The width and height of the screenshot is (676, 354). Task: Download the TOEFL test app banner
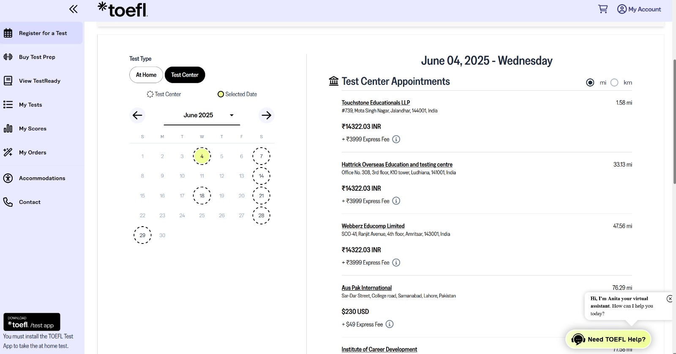[32, 322]
